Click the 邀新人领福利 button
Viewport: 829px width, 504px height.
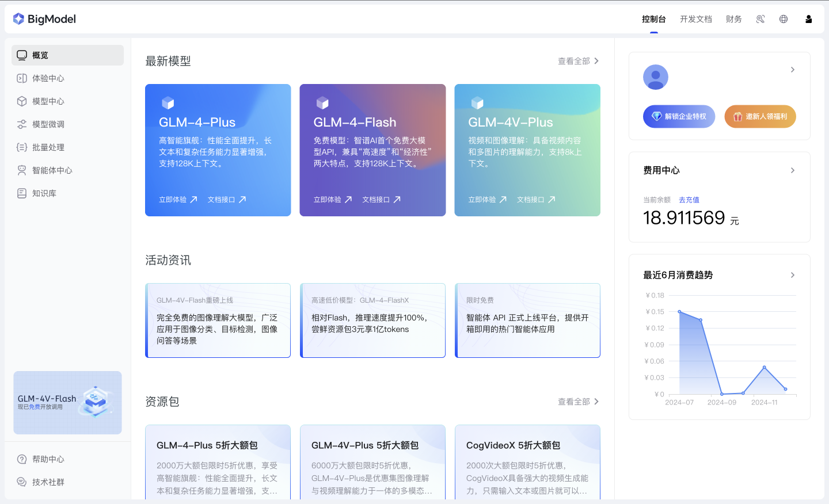coord(760,116)
